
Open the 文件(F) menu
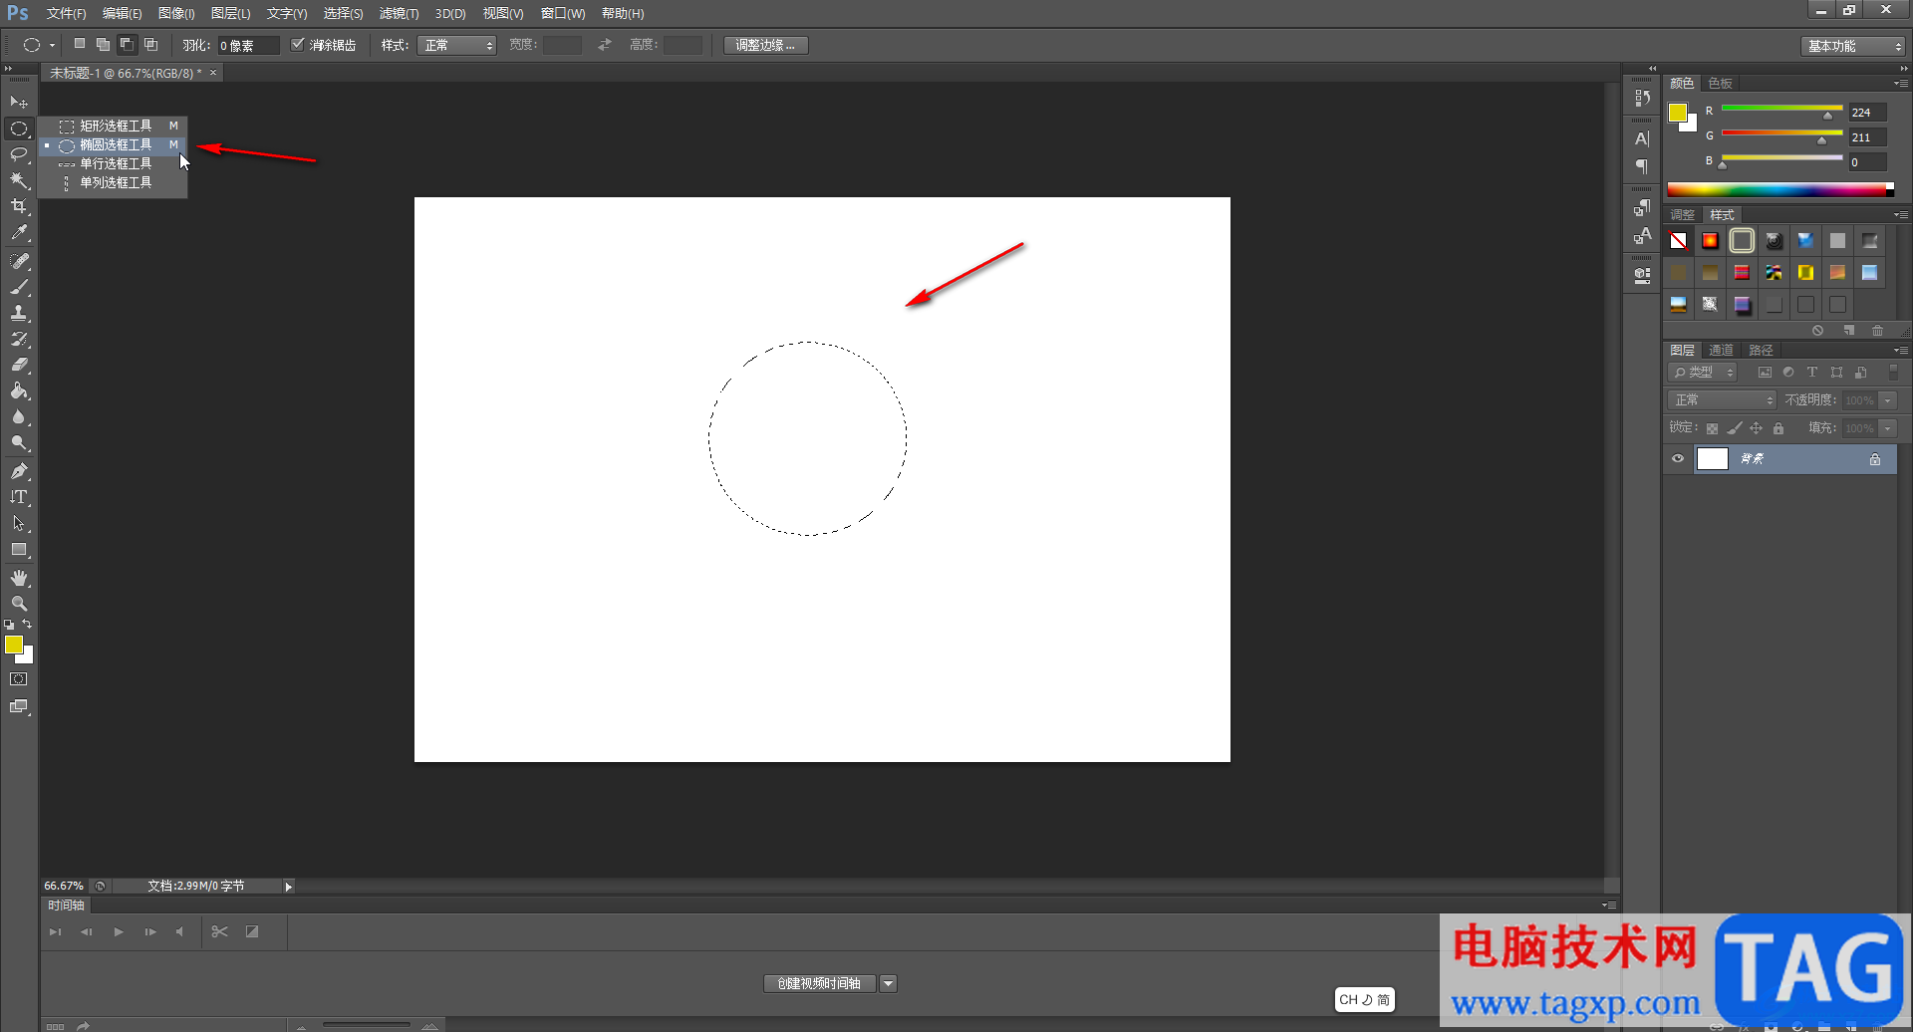coord(66,13)
